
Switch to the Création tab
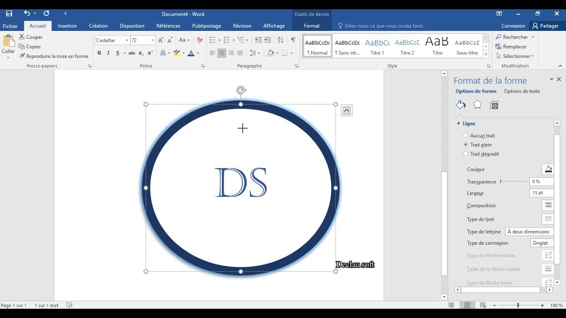98,26
